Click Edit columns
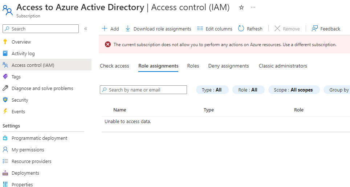 pyautogui.click(x=219, y=29)
